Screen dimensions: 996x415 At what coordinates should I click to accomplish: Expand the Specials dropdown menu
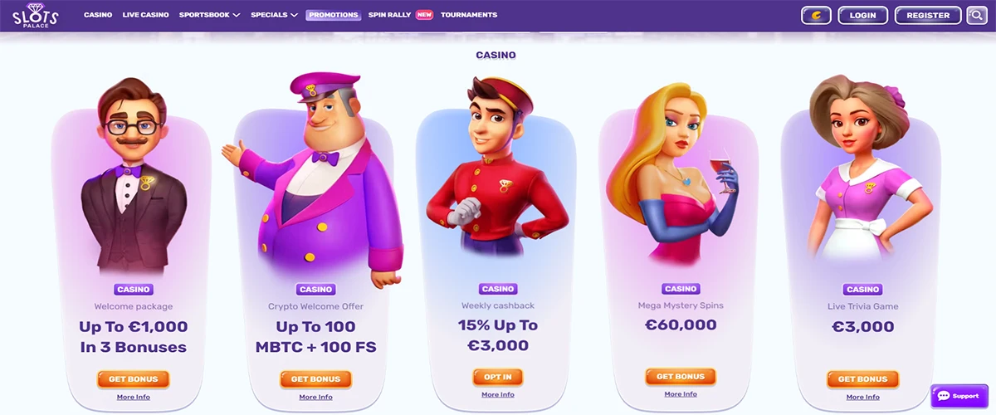tap(274, 15)
